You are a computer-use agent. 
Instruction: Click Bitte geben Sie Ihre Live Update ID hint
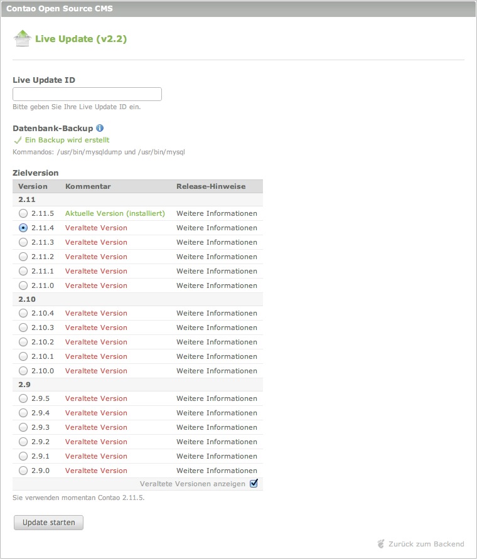77,107
